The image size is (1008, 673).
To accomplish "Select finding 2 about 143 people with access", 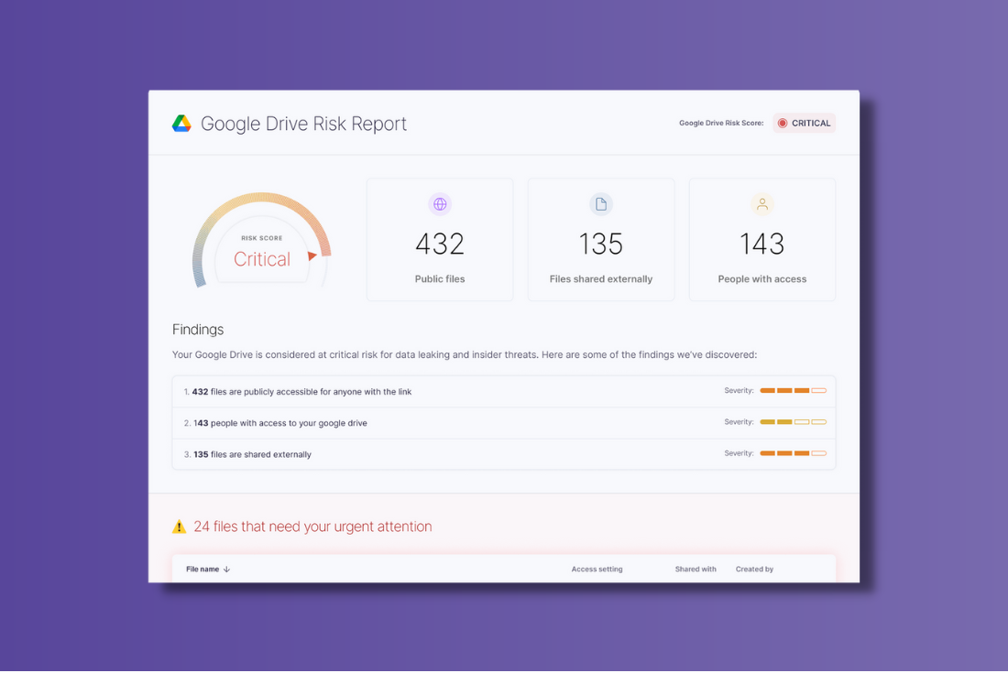I will click(x=504, y=423).
